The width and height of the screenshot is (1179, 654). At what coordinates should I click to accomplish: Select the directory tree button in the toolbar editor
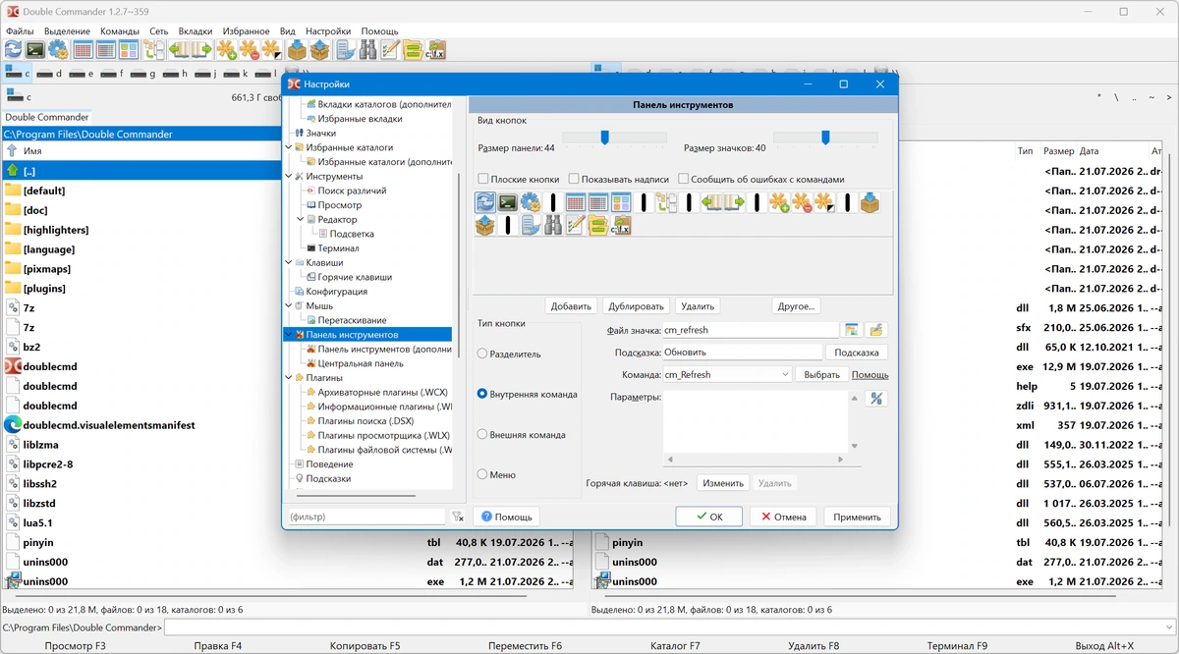pyautogui.click(x=666, y=202)
